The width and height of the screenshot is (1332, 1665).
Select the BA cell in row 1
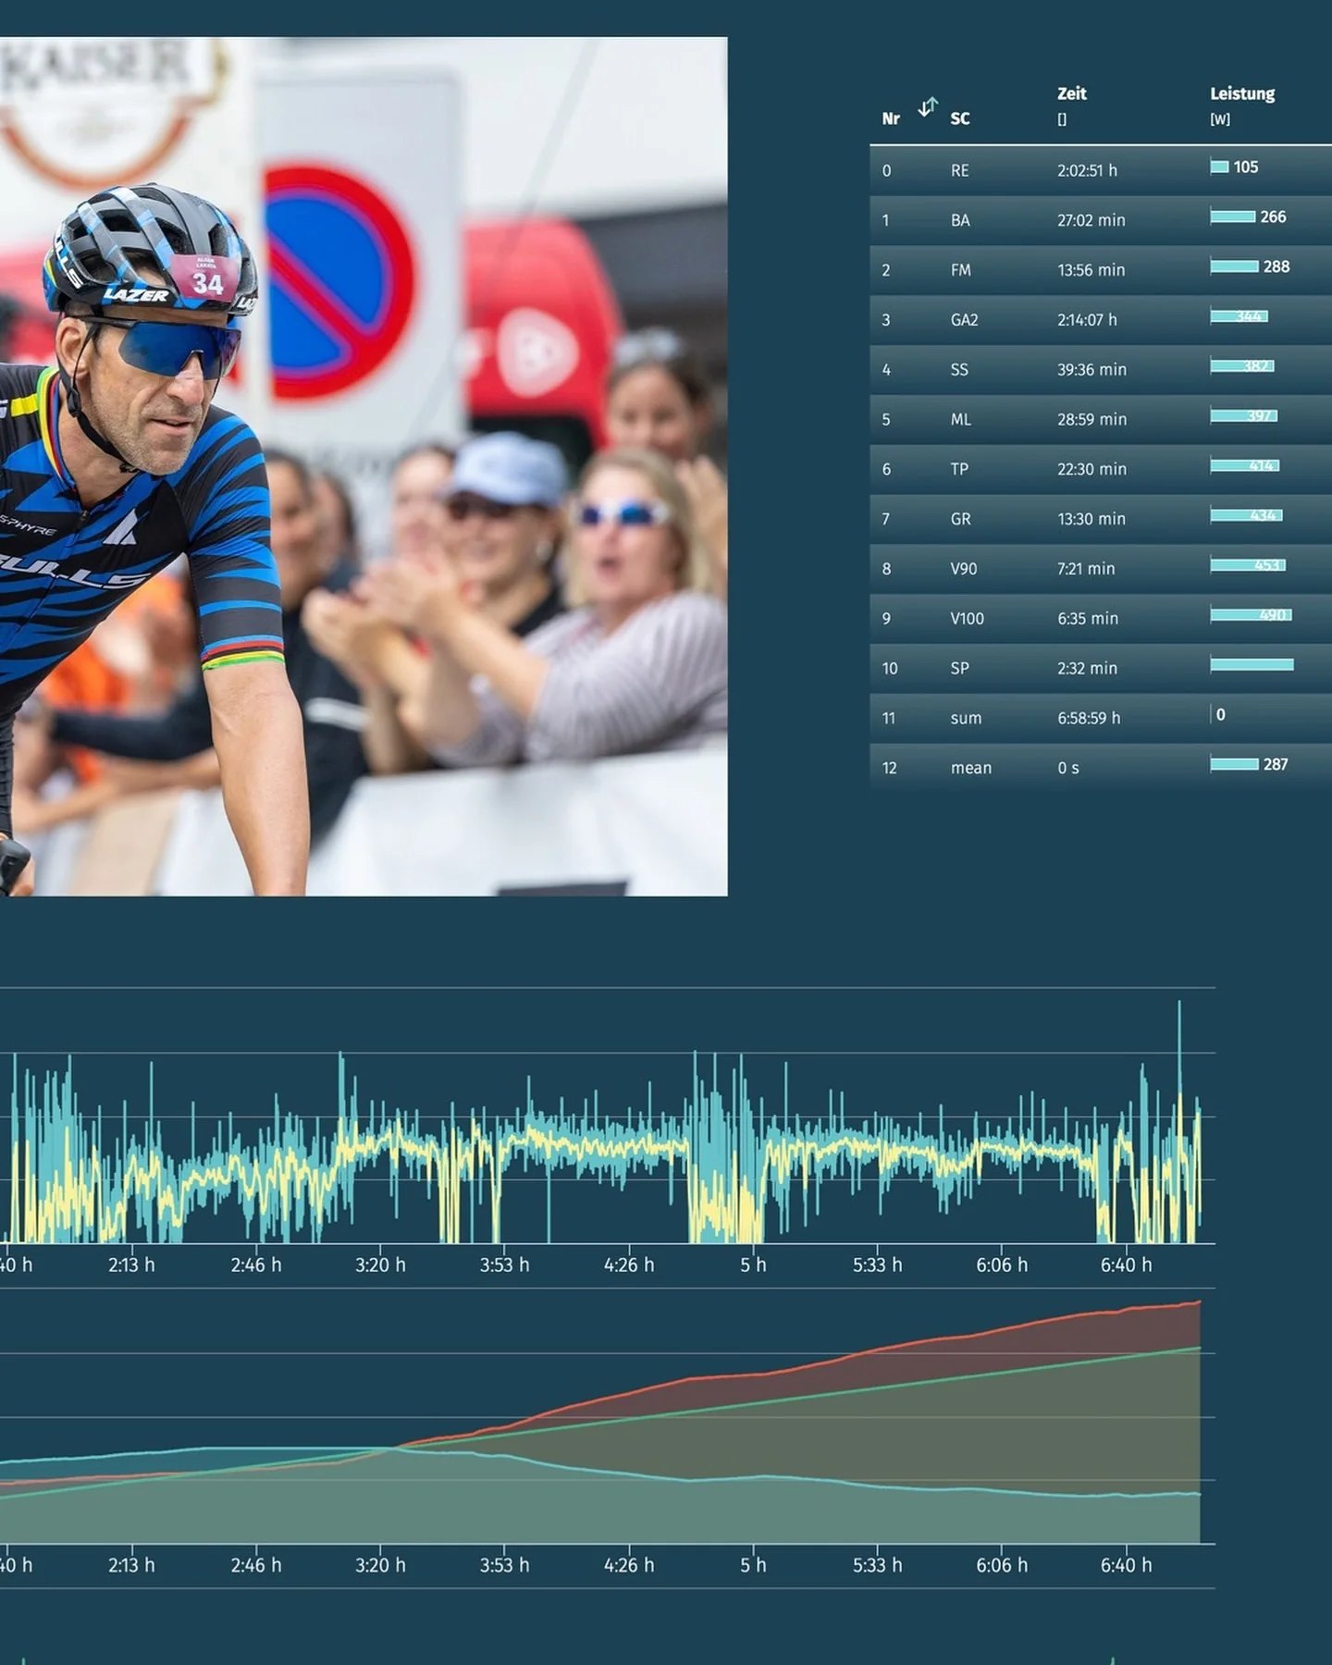[960, 221]
